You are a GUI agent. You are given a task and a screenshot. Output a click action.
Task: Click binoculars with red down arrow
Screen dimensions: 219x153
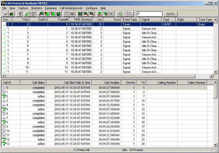coord(86,14)
